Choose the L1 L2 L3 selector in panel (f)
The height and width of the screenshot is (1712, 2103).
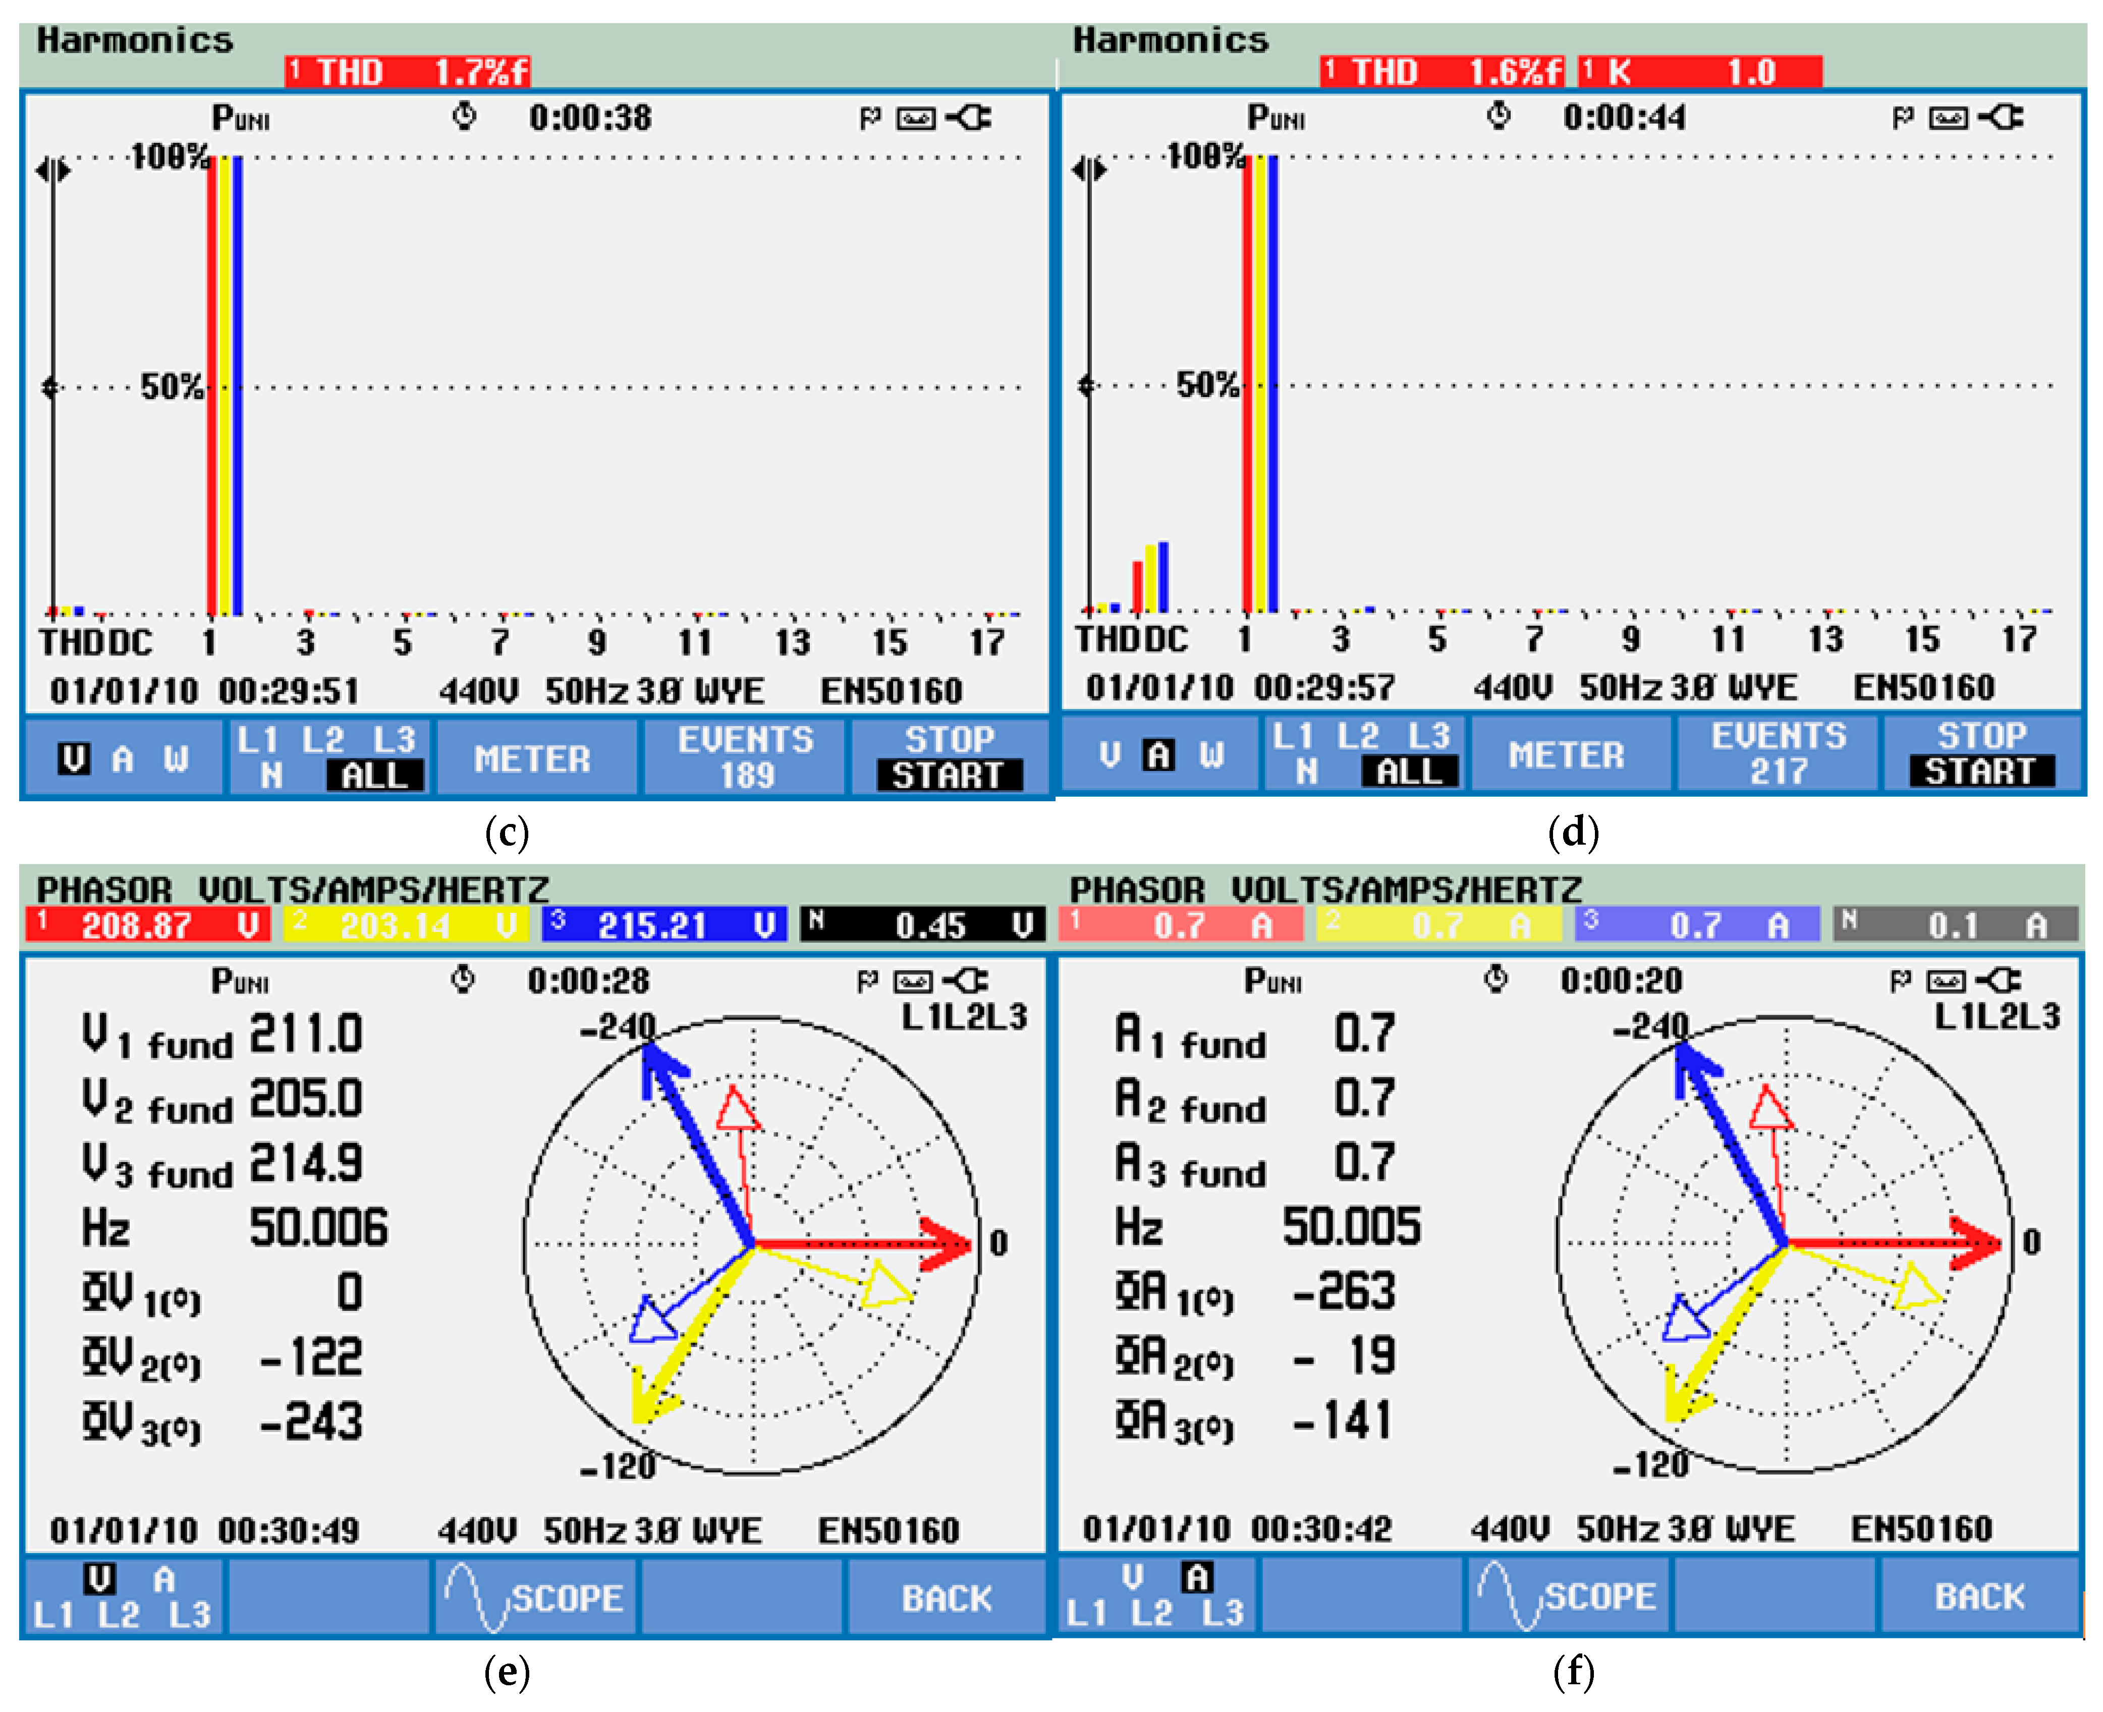(x=1154, y=1613)
